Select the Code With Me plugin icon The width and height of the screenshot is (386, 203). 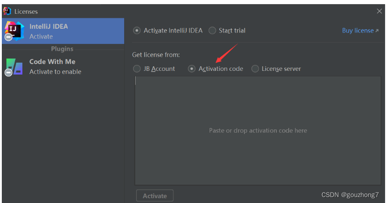click(x=14, y=67)
